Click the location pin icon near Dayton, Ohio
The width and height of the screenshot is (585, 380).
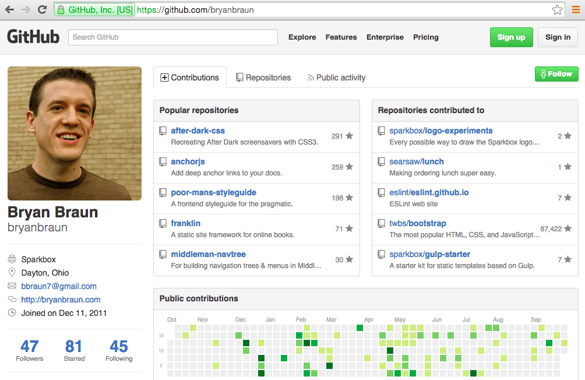12,273
